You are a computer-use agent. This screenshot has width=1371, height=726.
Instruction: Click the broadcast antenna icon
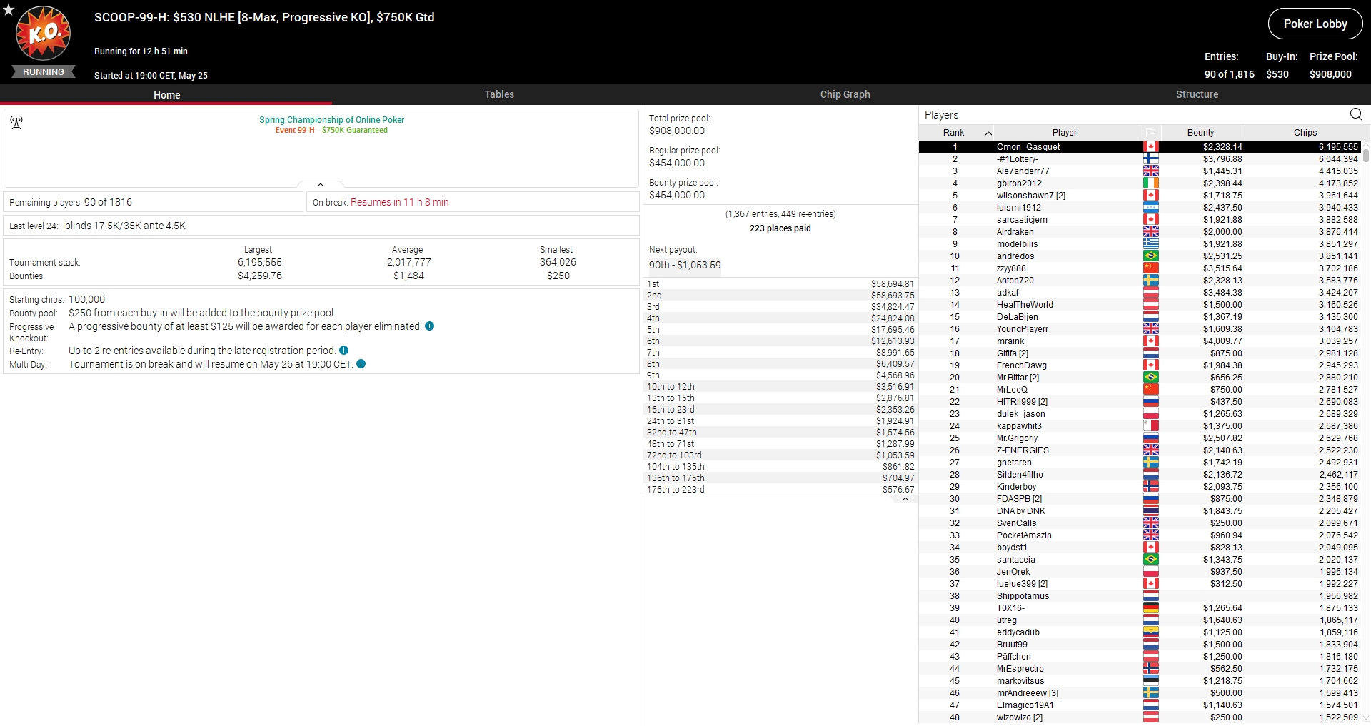point(16,123)
